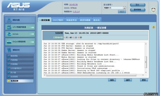Click the log scroll up arrow
This screenshot has height=96, width=160.
tap(146, 44)
